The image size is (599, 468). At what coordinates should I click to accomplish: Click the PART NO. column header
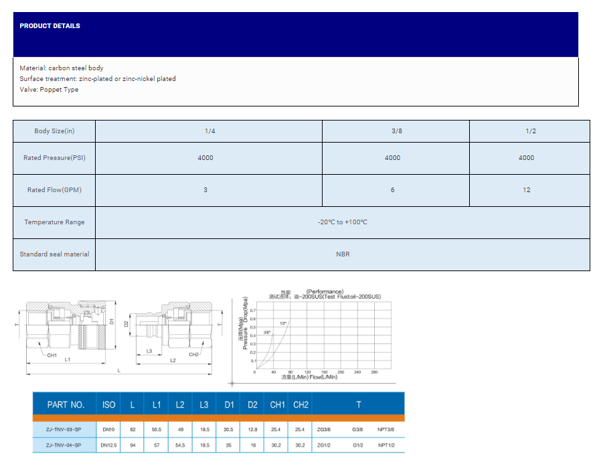pos(66,404)
